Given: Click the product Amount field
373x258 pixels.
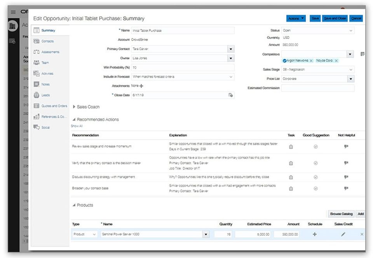Looking at the screenshot, I should pyautogui.click(x=287, y=234).
